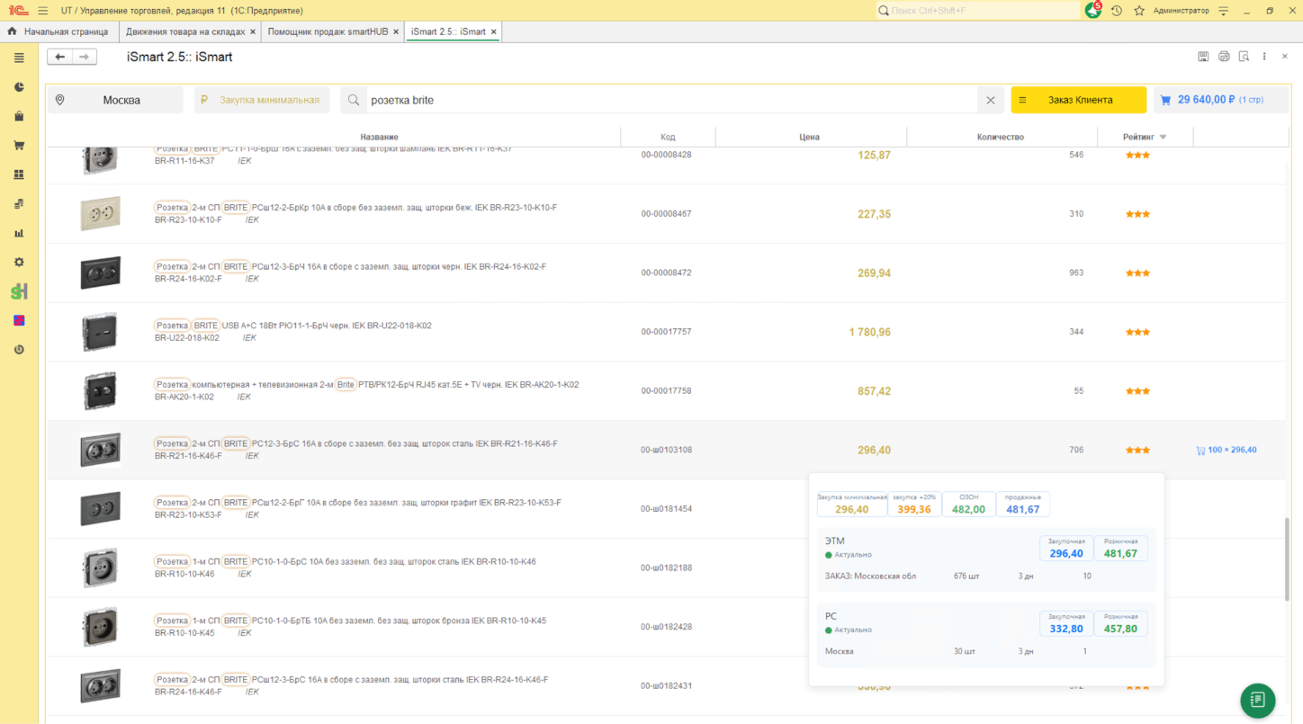This screenshot has height=724, width=1303.
Task: Sort by the Рейтинг column arrow
Action: (x=1163, y=138)
